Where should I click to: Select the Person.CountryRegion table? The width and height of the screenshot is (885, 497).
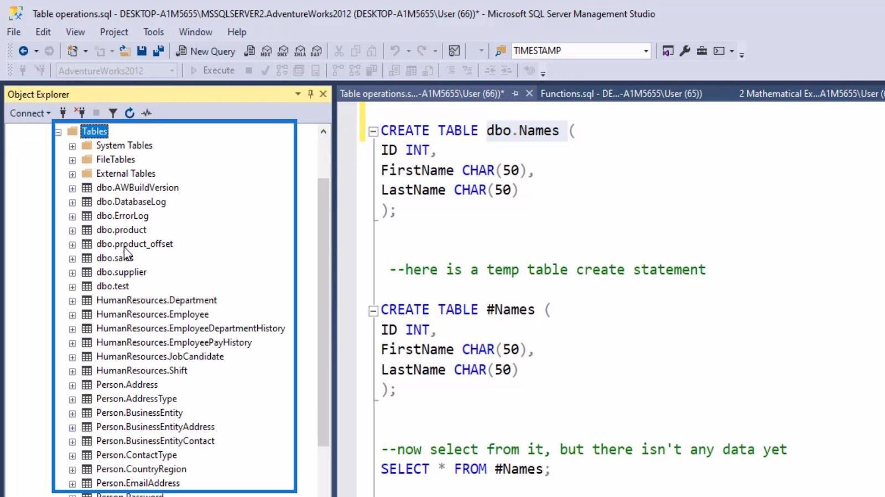(141, 469)
